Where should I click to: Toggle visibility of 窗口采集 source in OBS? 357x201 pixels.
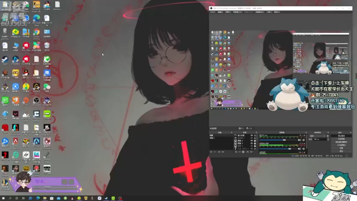[252, 135]
